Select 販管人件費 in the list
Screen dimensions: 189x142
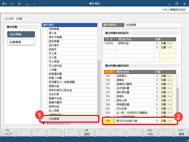(70, 78)
